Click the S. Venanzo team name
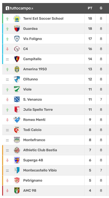 pos(33,100)
